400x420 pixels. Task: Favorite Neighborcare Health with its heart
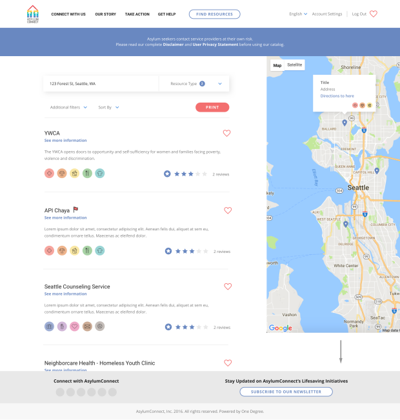228,363
